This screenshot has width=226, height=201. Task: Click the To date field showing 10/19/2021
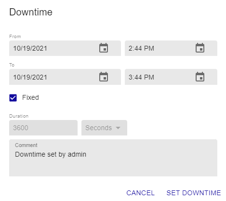(x=65, y=77)
